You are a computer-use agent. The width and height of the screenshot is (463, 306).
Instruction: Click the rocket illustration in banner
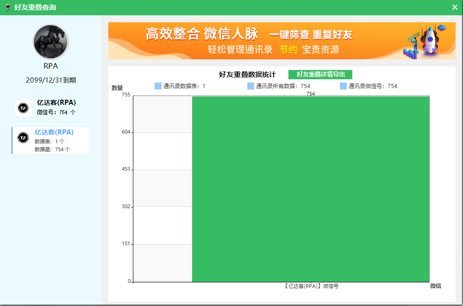click(x=430, y=41)
